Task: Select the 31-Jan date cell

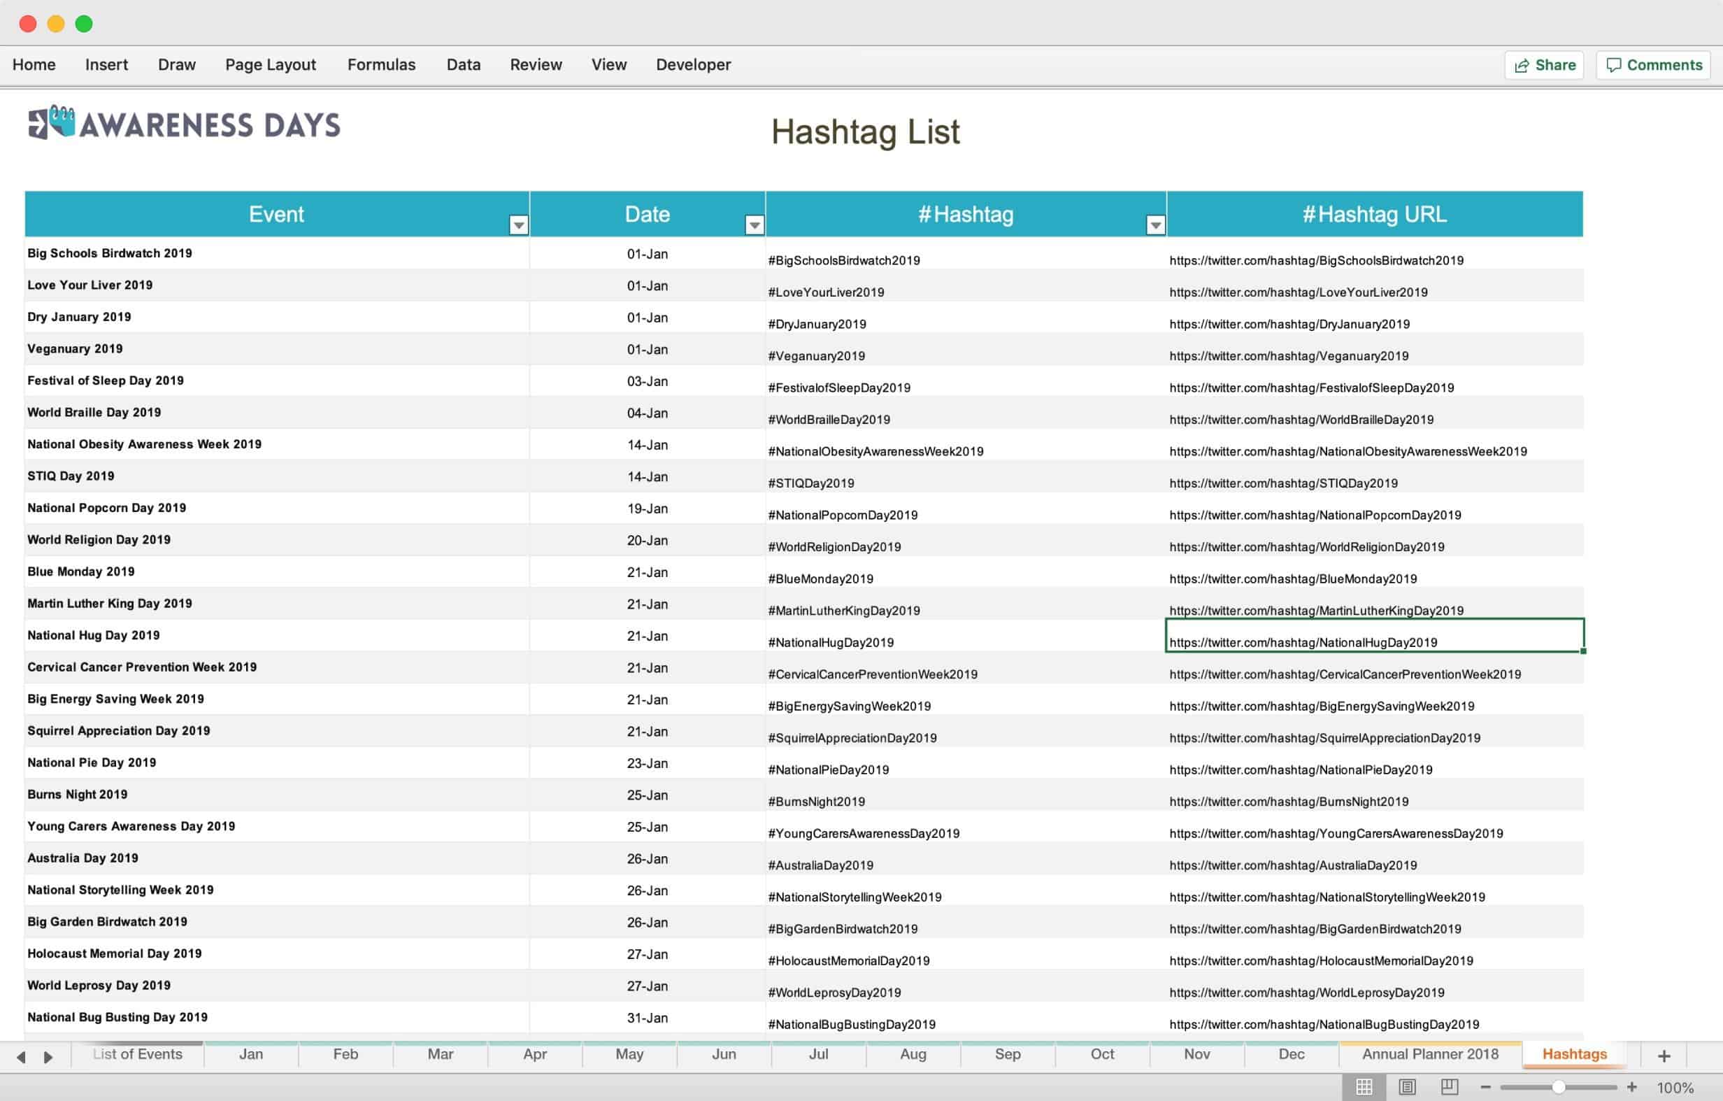Action: (648, 1018)
